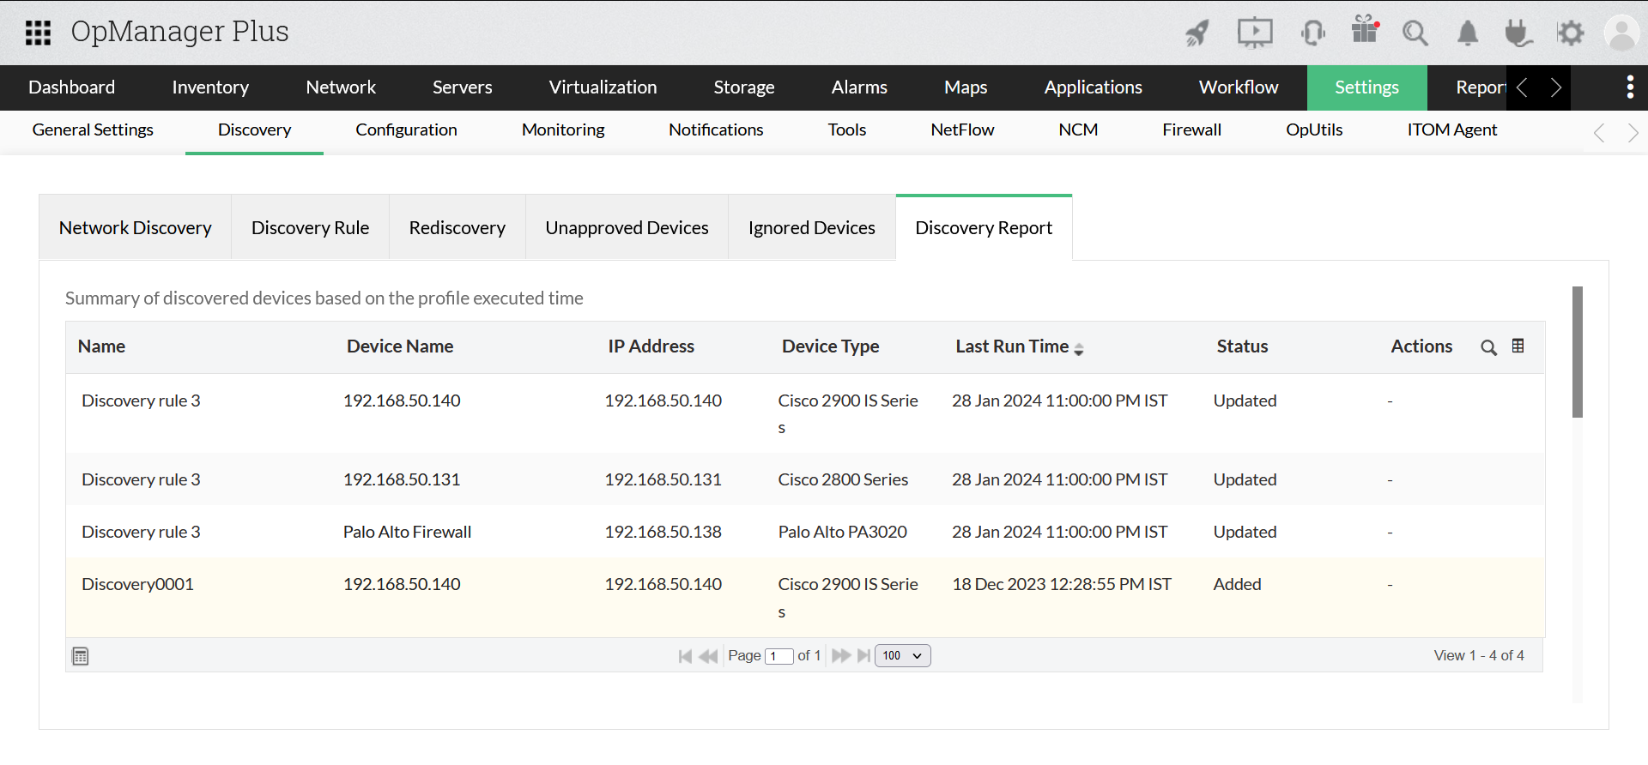Click the Palo Alto Firewall device name

pos(407,532)
